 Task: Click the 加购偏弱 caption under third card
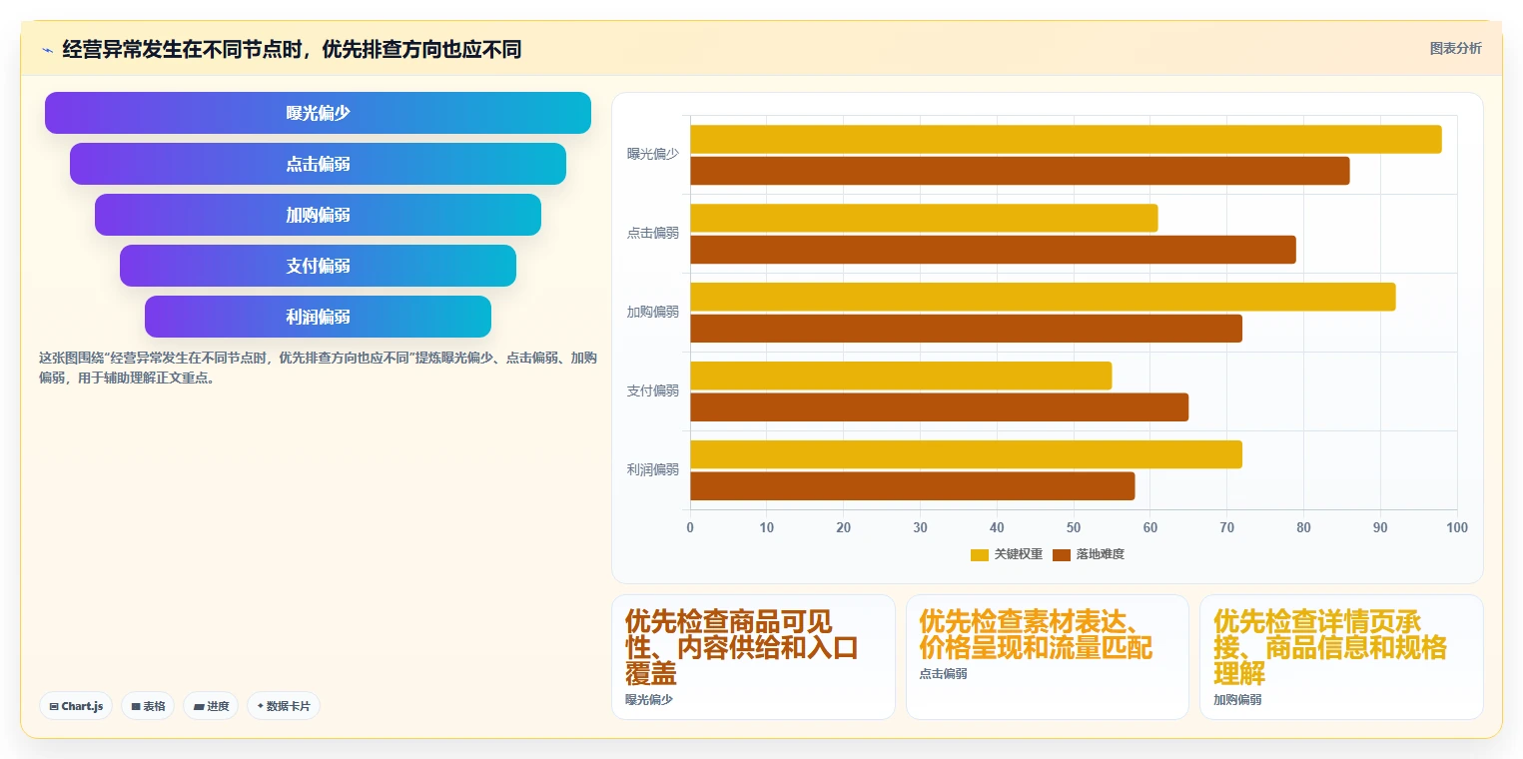click(x=1237, y=700)
